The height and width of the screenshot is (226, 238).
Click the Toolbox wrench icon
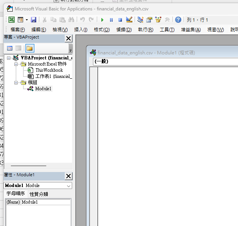pos(167,20)
